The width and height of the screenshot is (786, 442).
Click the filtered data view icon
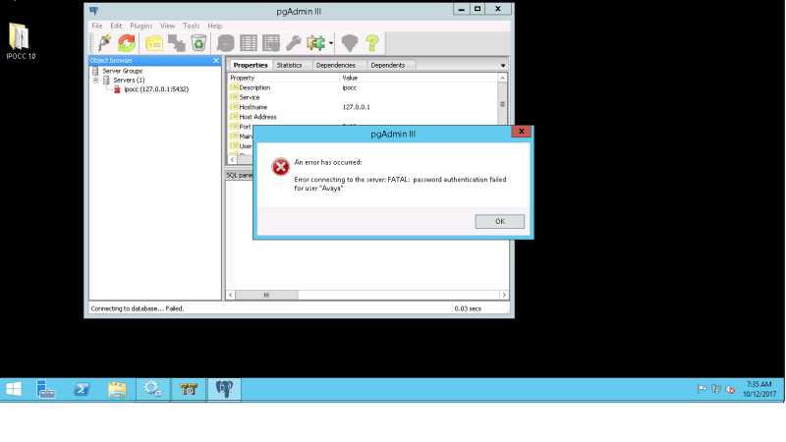271,43
